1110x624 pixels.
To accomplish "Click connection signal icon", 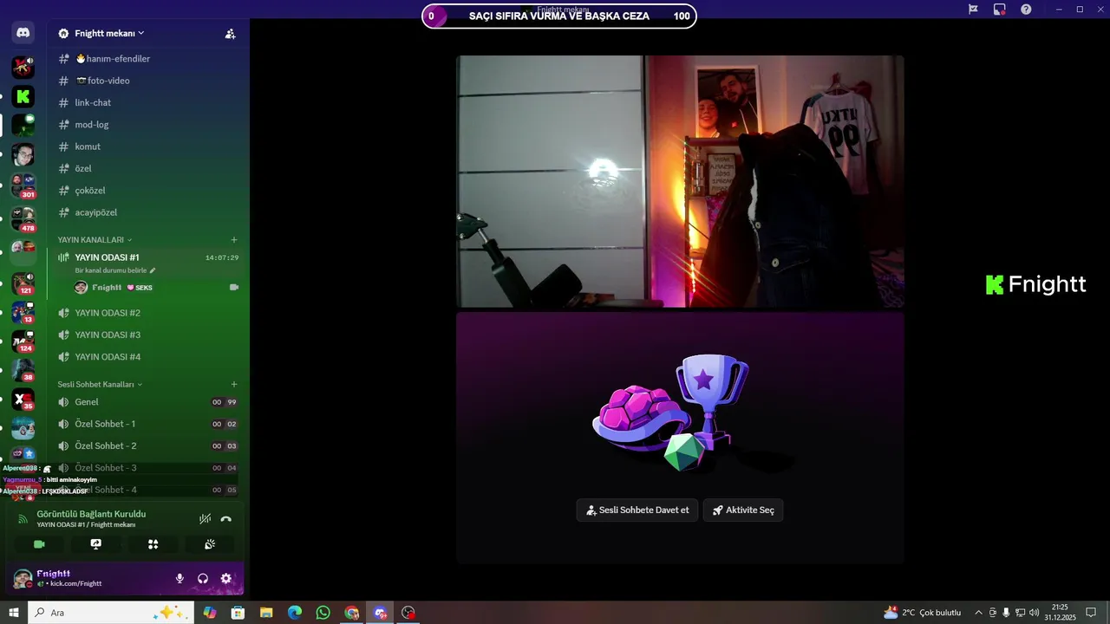I will point(23,518).
